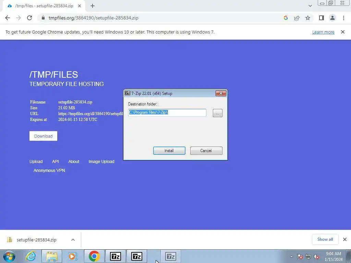Click the network tray icon

[x=308, y=256]
